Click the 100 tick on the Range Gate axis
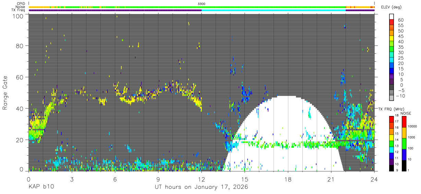 pos(19,16)
